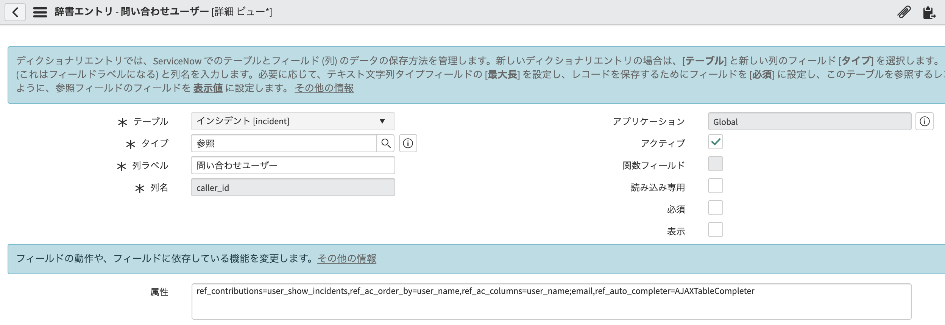
Task: Click the 列ラベル field 問い合わせユーザー
Action: point(293,165)
